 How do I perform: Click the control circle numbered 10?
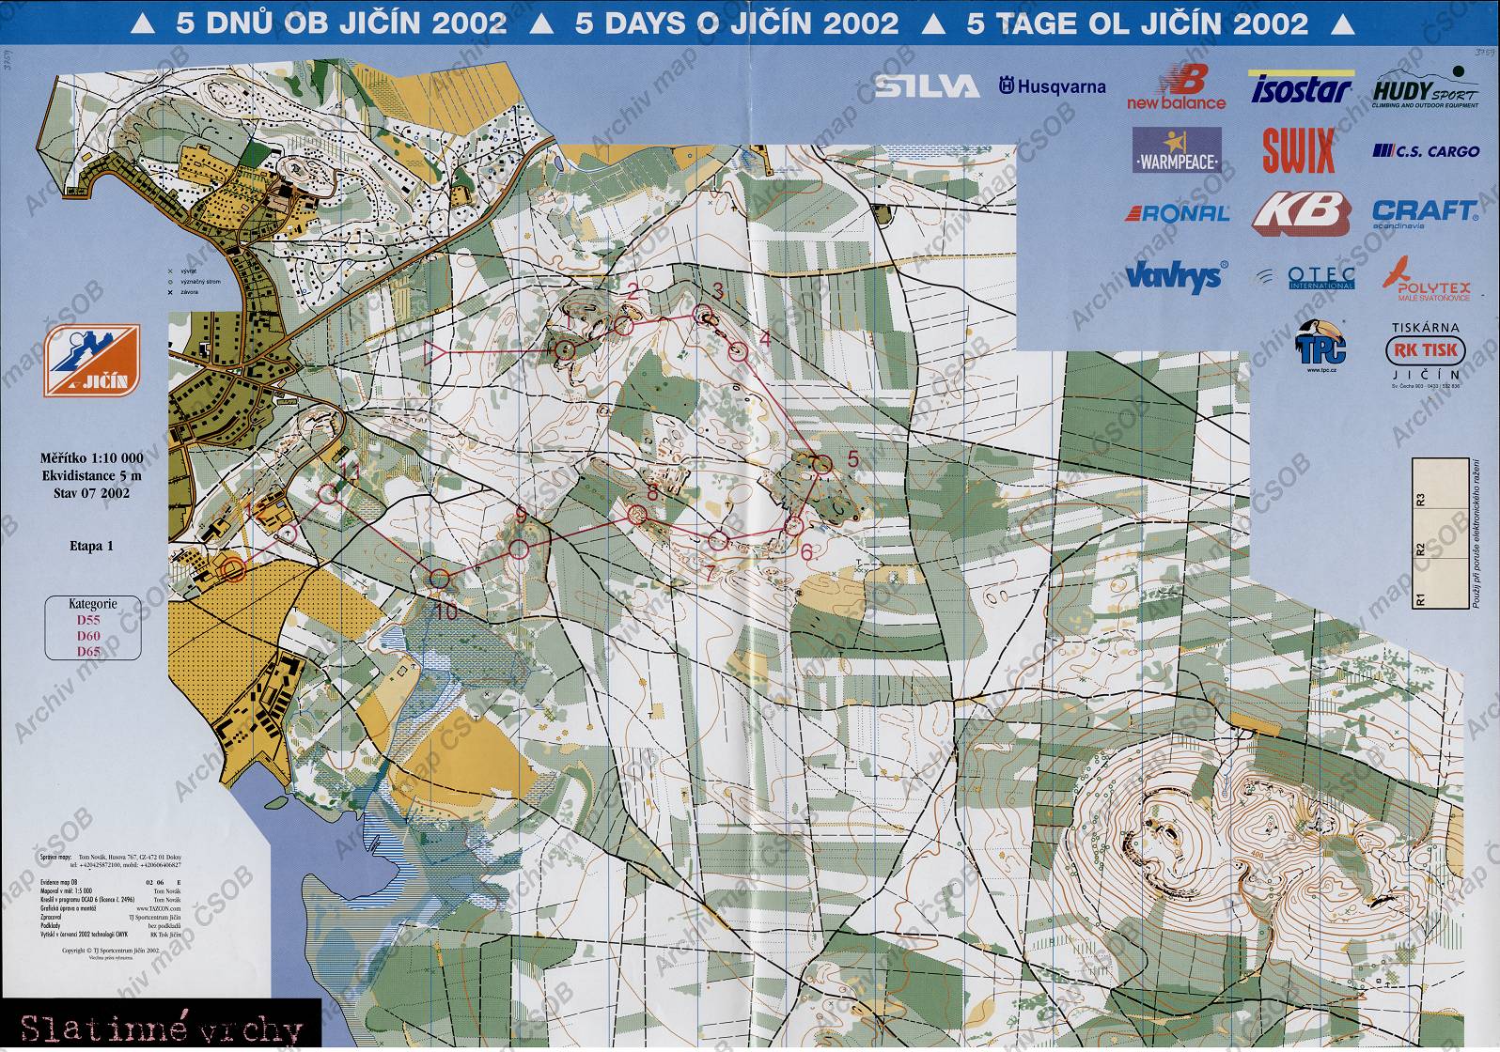click(x=437, y=580)
